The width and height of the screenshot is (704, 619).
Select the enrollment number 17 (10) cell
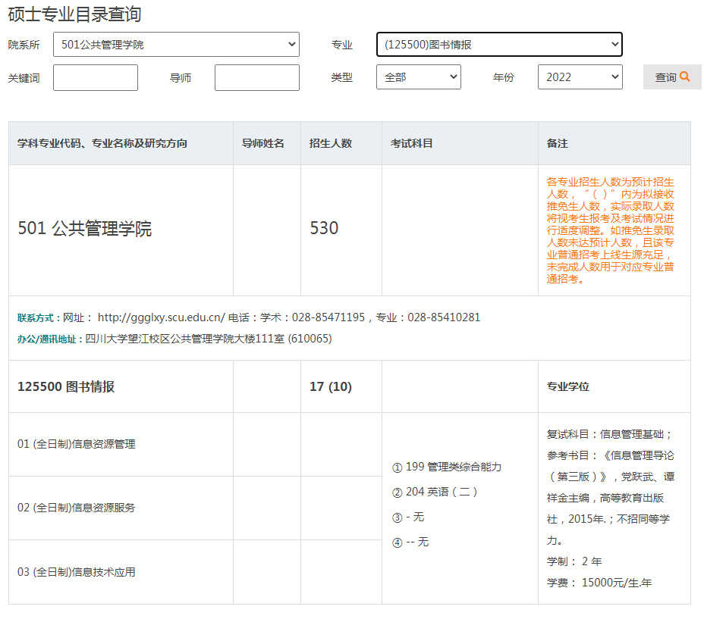coord(331,386)
